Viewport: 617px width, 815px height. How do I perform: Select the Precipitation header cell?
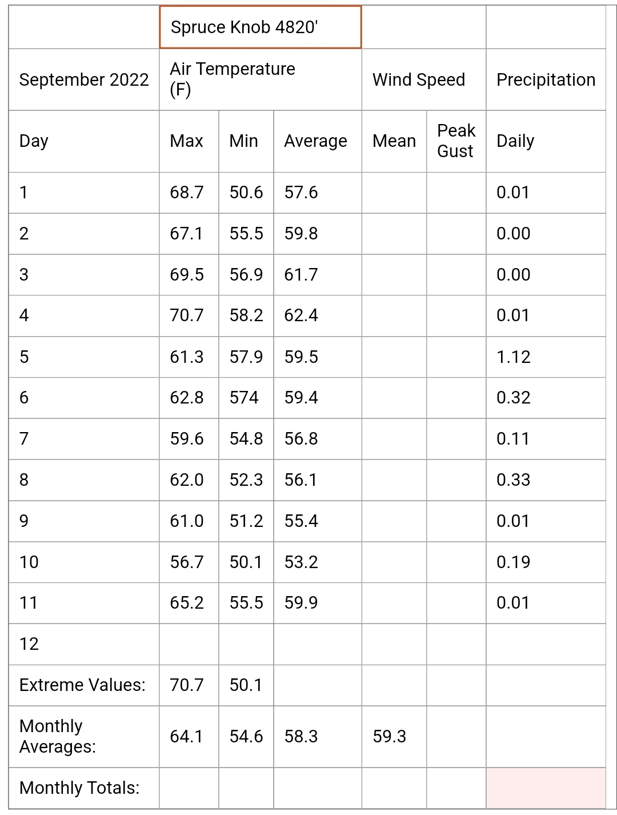[546, 79]
